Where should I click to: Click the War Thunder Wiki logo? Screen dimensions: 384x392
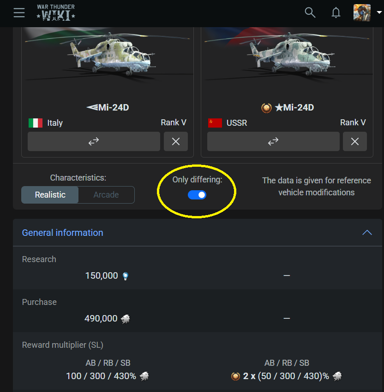coord(56,12)
